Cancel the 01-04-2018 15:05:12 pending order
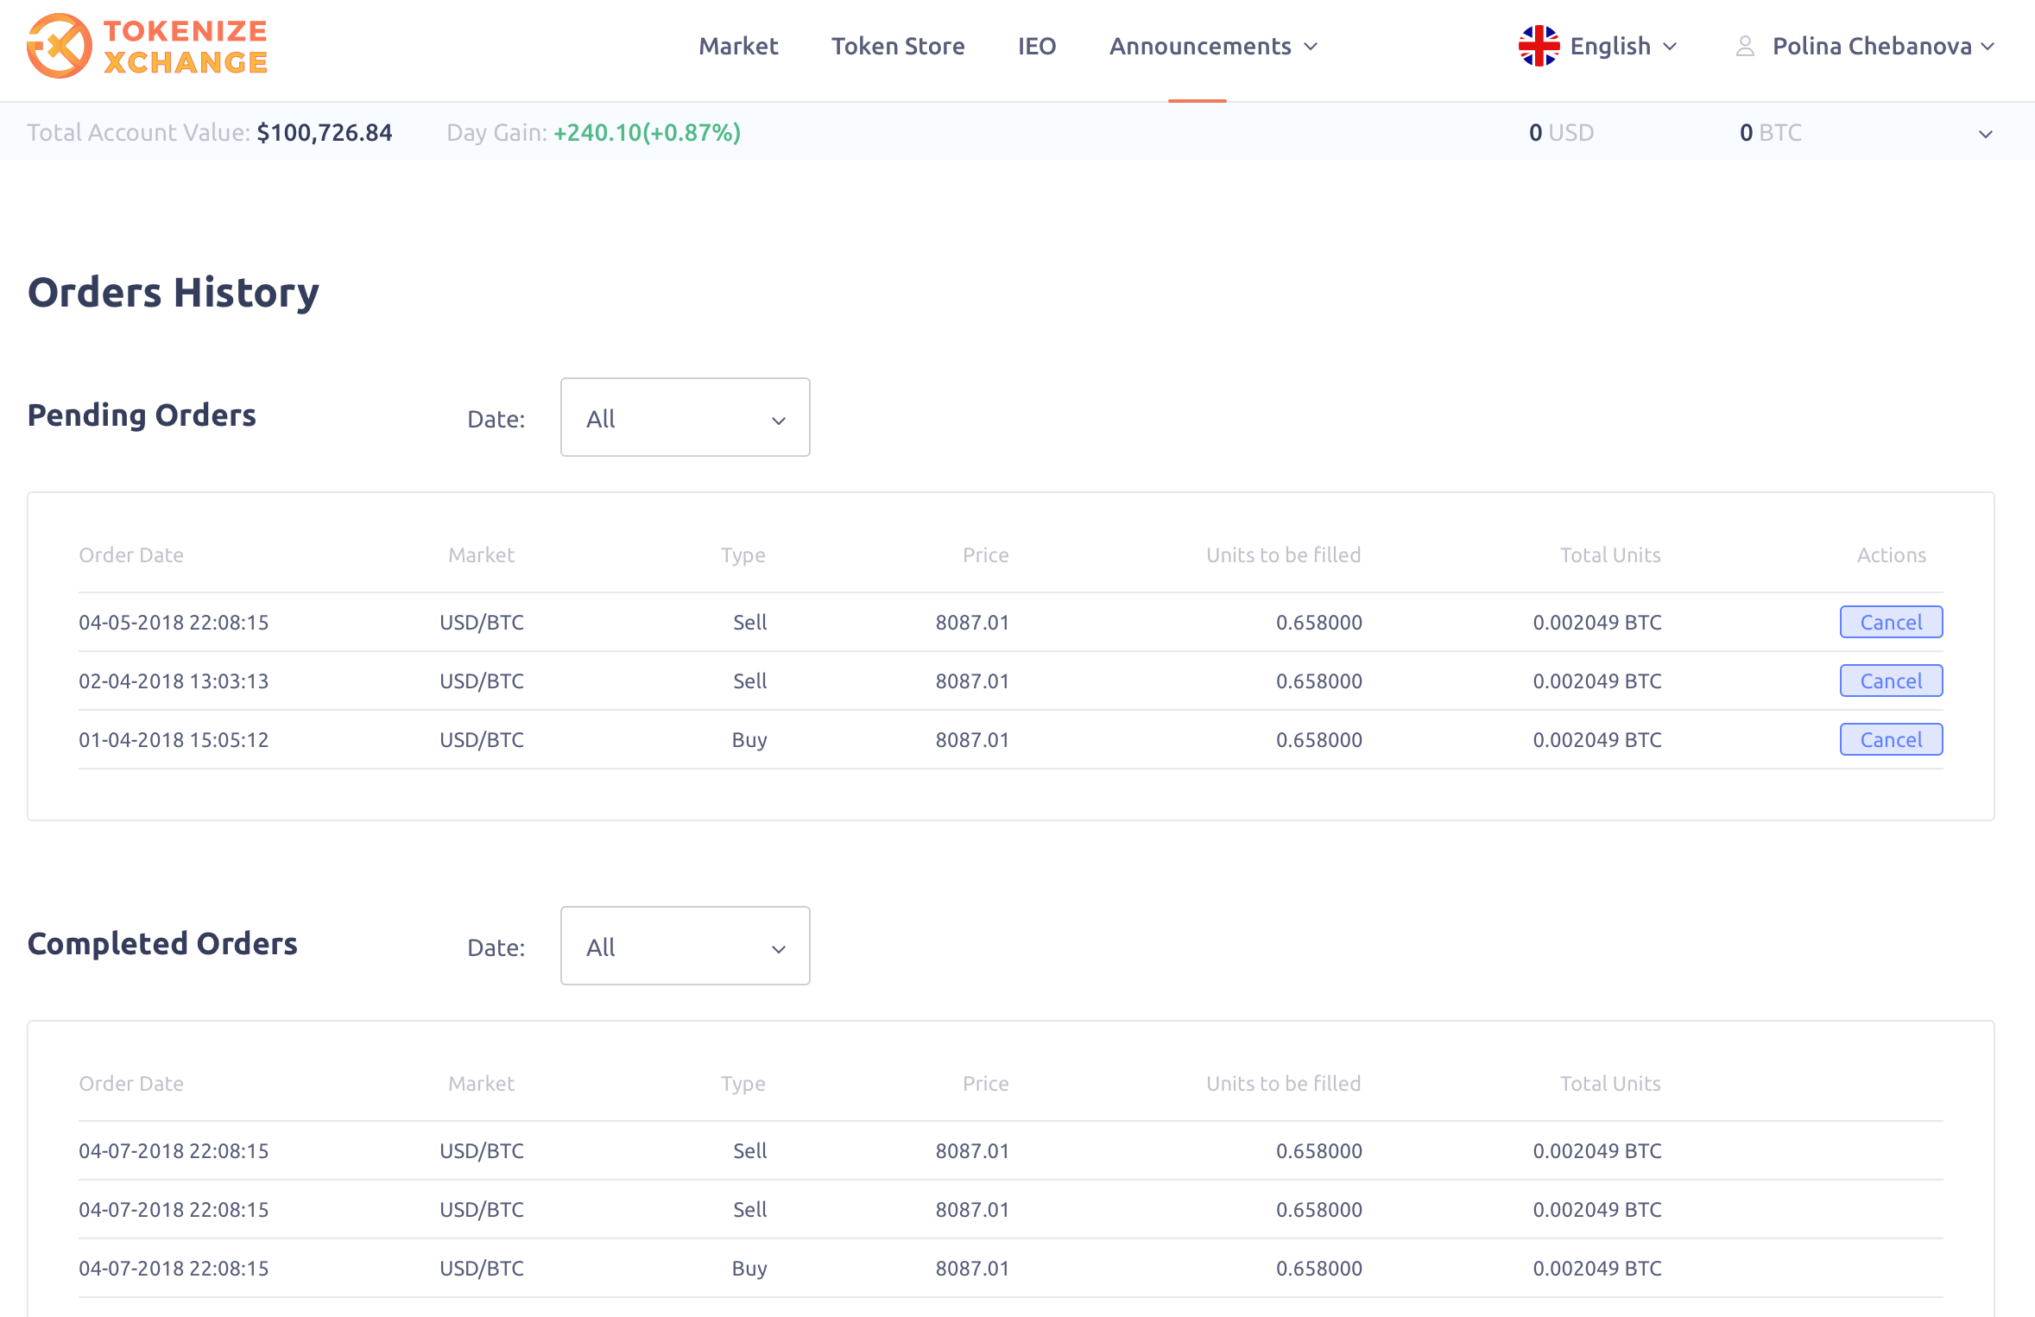 1891,739
